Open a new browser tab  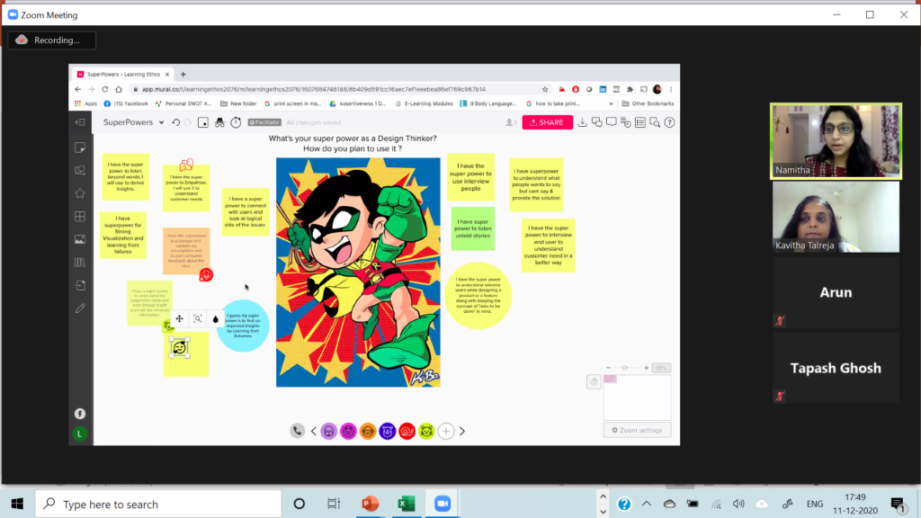tap(183, 75)
